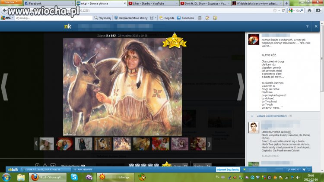Select the thumbnail of the woman in a white hat
Image resolution: width=324 pixels, height=182 pixels.
(x=47, y=144)
